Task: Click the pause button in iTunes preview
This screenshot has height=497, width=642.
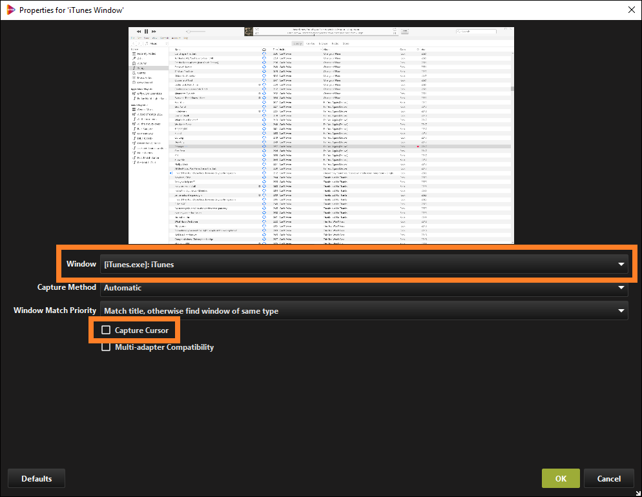Action: coord(146,31)
